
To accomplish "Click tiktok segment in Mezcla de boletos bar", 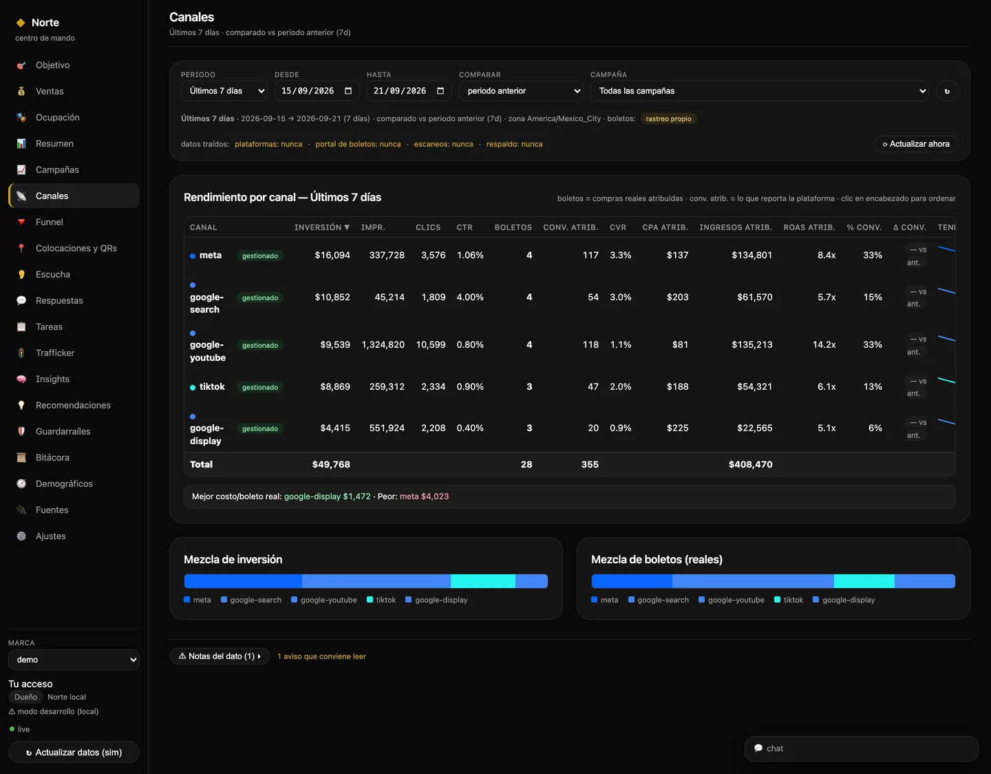I will click(864, 581).
